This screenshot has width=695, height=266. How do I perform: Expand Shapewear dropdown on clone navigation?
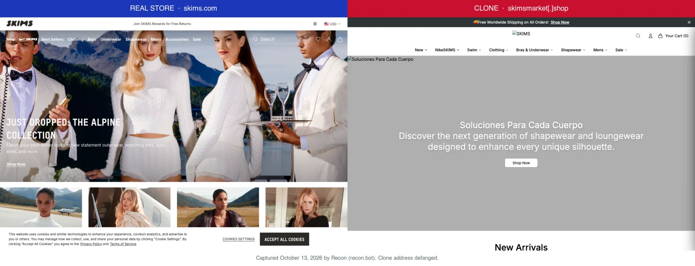(x=573, y=50)
